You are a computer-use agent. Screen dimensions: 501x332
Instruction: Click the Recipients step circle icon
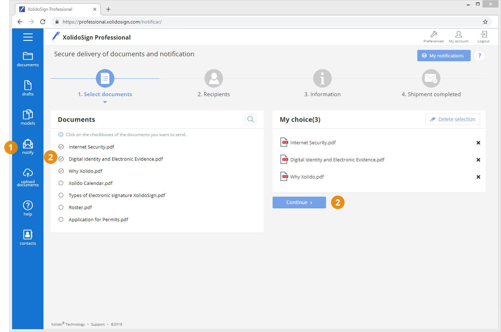tap(214, 78)
